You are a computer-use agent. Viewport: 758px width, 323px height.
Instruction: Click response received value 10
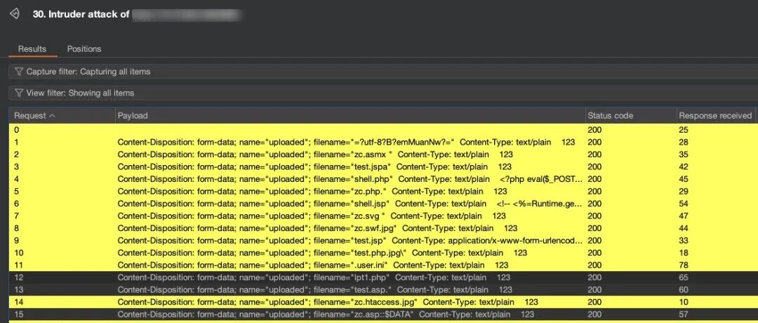pos(684,302)
